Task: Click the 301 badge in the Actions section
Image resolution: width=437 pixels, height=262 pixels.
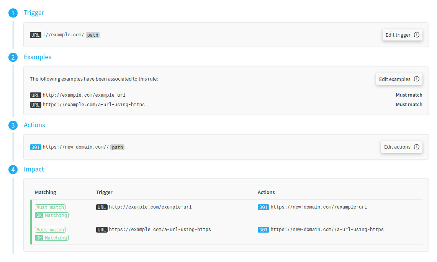Action: click(35, 147)
